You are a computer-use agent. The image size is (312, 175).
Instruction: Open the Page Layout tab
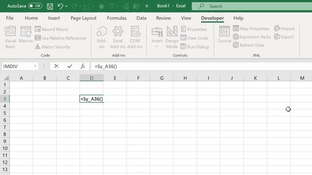[83, 18]
